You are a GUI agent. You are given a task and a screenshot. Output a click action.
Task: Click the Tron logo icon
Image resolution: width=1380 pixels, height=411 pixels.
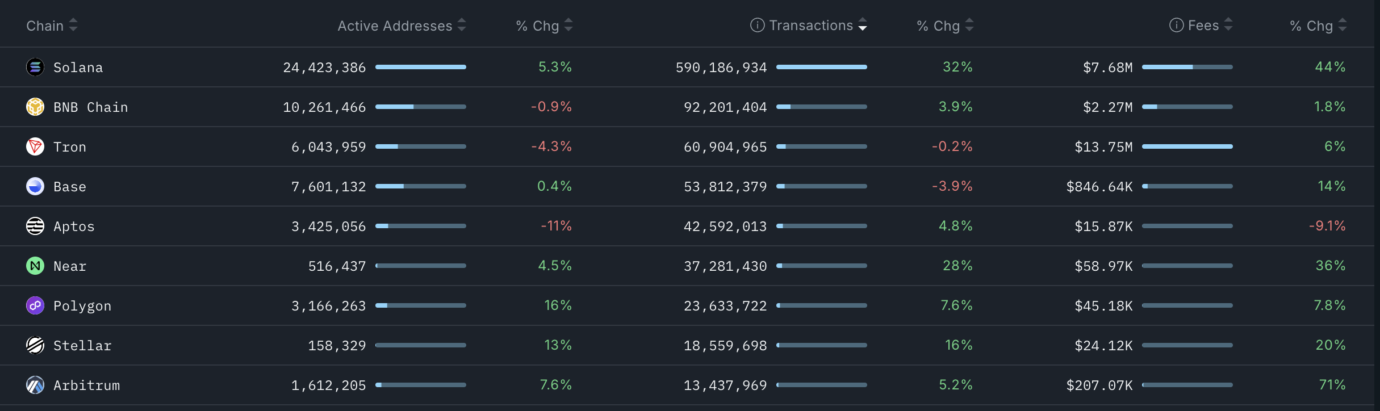(35, 146)
